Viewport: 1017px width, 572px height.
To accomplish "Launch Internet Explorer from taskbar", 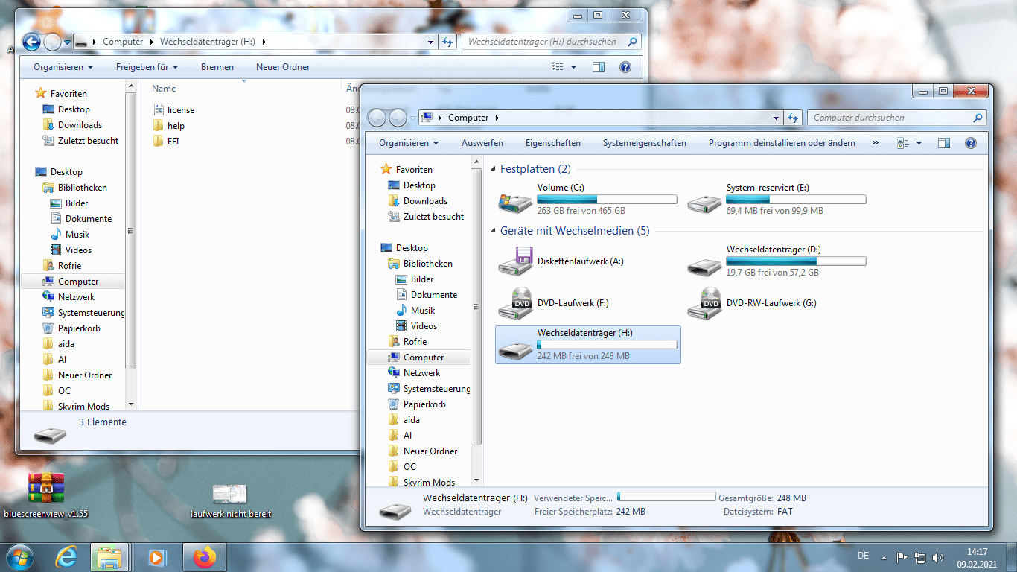I will click(x=66, y=557).
